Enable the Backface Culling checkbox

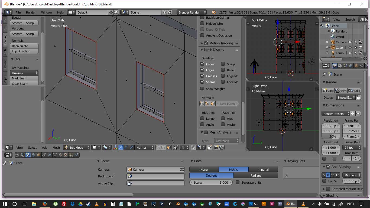[202, 18]
